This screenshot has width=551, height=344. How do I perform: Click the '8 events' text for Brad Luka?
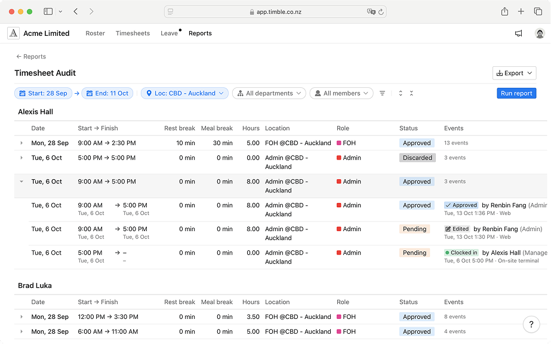click(x=455, y=317)
